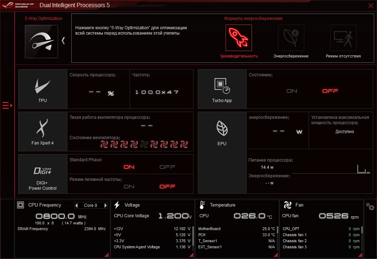Set Режим Активной частоты to ON

[x=129, y=187]
